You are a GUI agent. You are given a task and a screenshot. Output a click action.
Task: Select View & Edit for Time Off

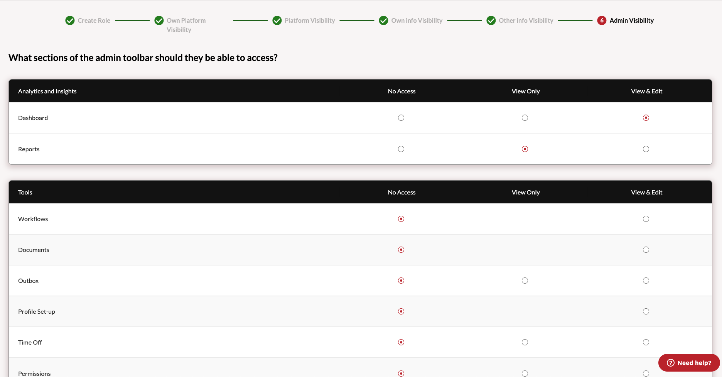646,342
